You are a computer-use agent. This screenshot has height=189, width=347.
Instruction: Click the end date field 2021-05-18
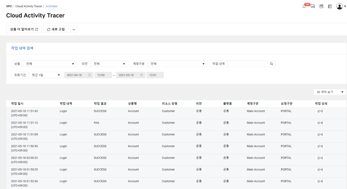(130, 75)
